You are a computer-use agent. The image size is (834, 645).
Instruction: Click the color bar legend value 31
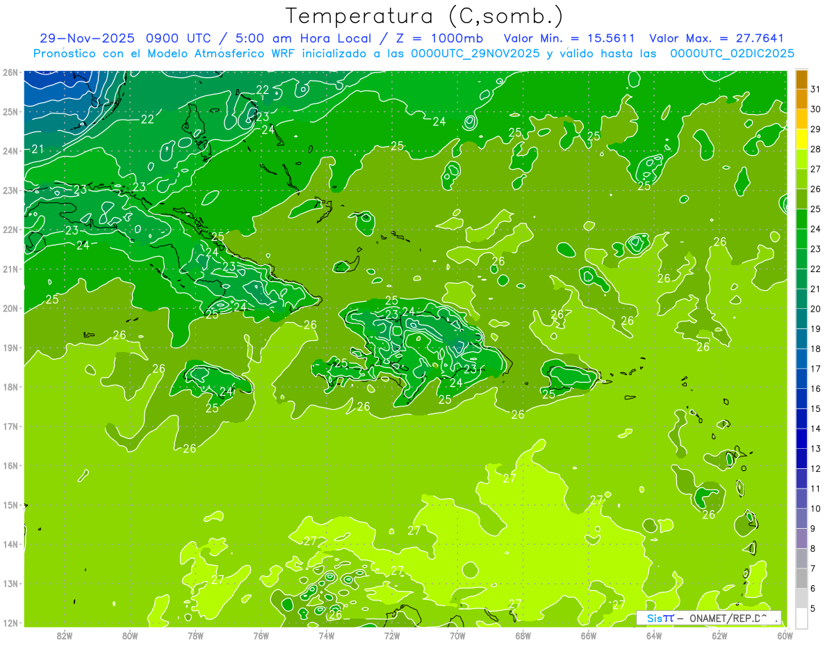coord(816,89)
